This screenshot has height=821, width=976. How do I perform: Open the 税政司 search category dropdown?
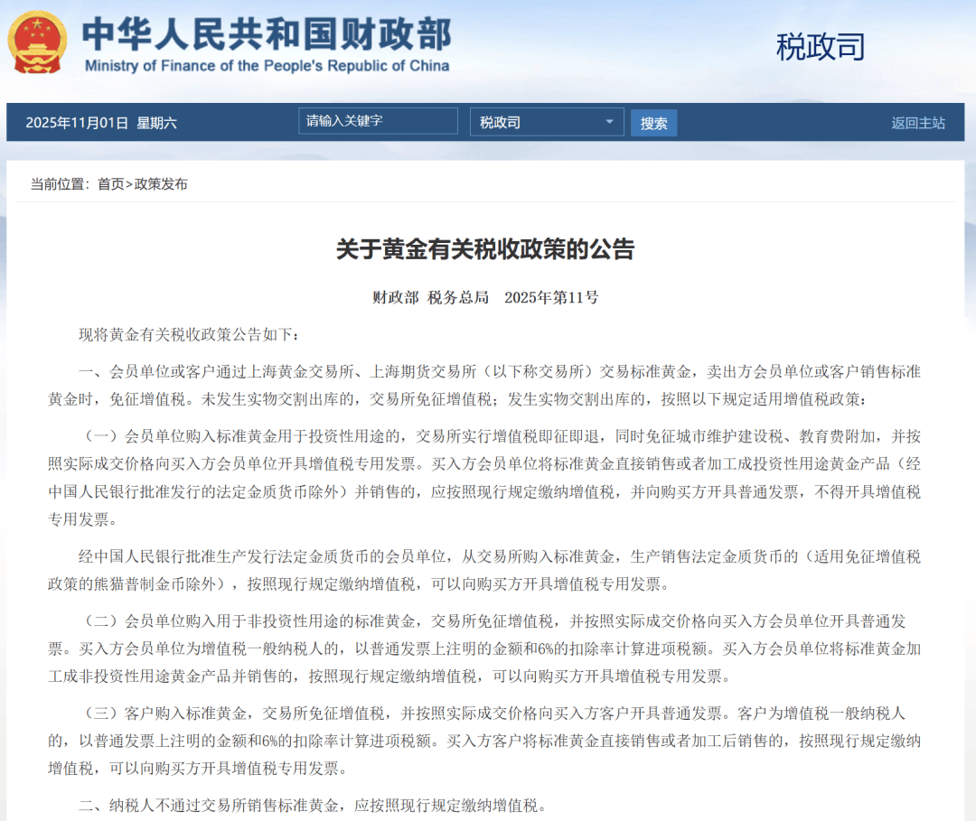(547, 121)
